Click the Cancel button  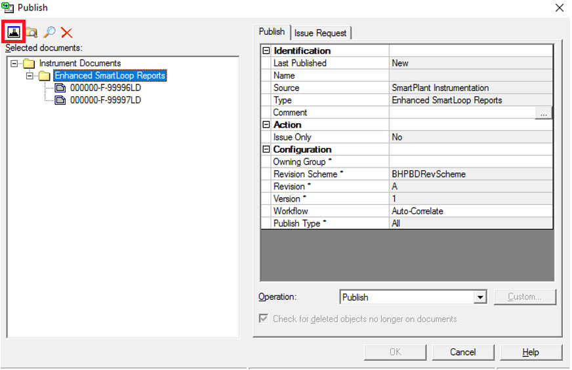462,352
